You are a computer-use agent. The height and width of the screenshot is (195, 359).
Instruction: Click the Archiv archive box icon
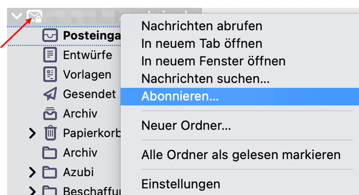[50, 113]
